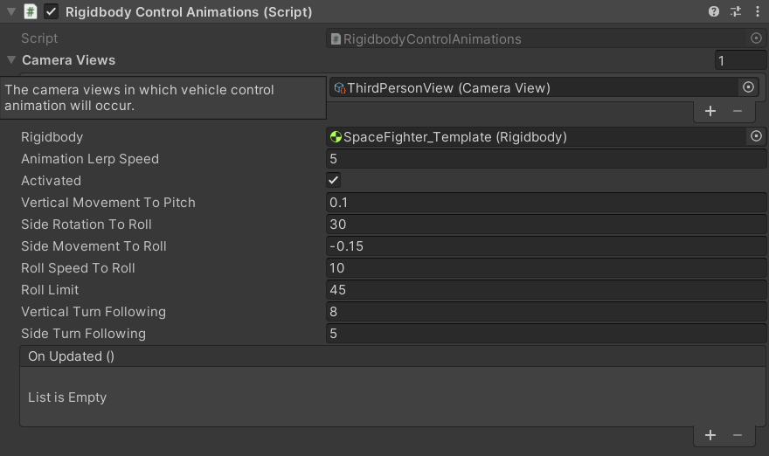Open the component help reference icon
Image resolution: width=769 pixels, height=456 pixels.
(x=714, y=12)
